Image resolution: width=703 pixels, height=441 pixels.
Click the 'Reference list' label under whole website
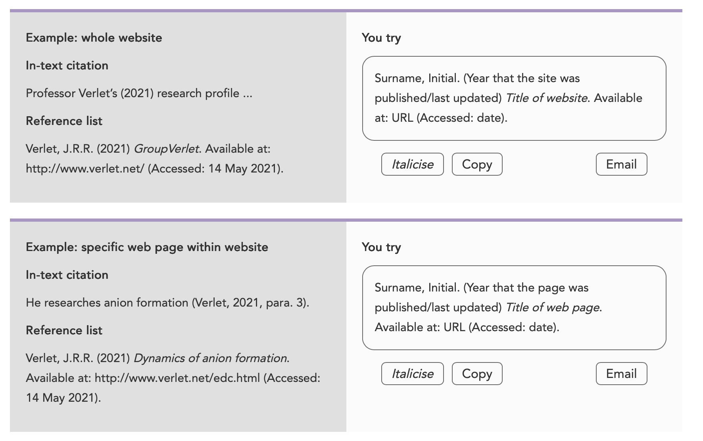[x=64, y=121]
